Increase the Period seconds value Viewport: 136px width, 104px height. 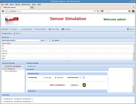tap(84, 77)
